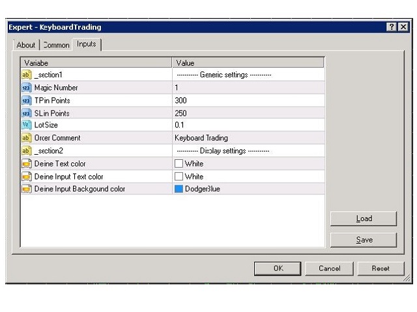This screenshot has width=417, height=312.
Task: Select the Inputs tab
Action: click(x=87, y=44)
